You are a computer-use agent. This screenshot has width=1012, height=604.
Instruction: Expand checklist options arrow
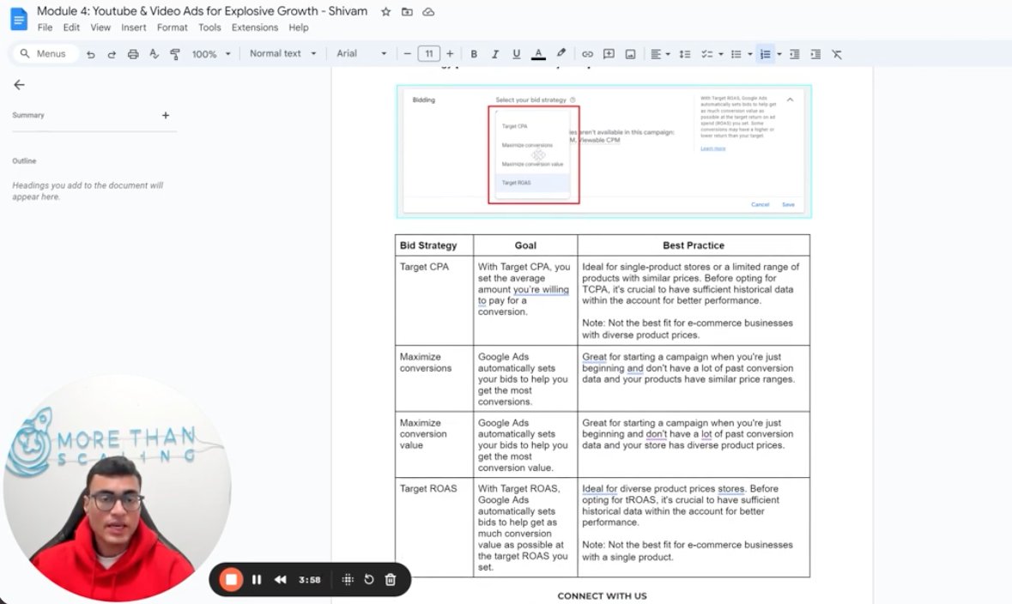[721, 54]
